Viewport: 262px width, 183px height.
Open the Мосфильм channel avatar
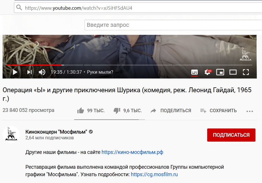tap(11, 134)
